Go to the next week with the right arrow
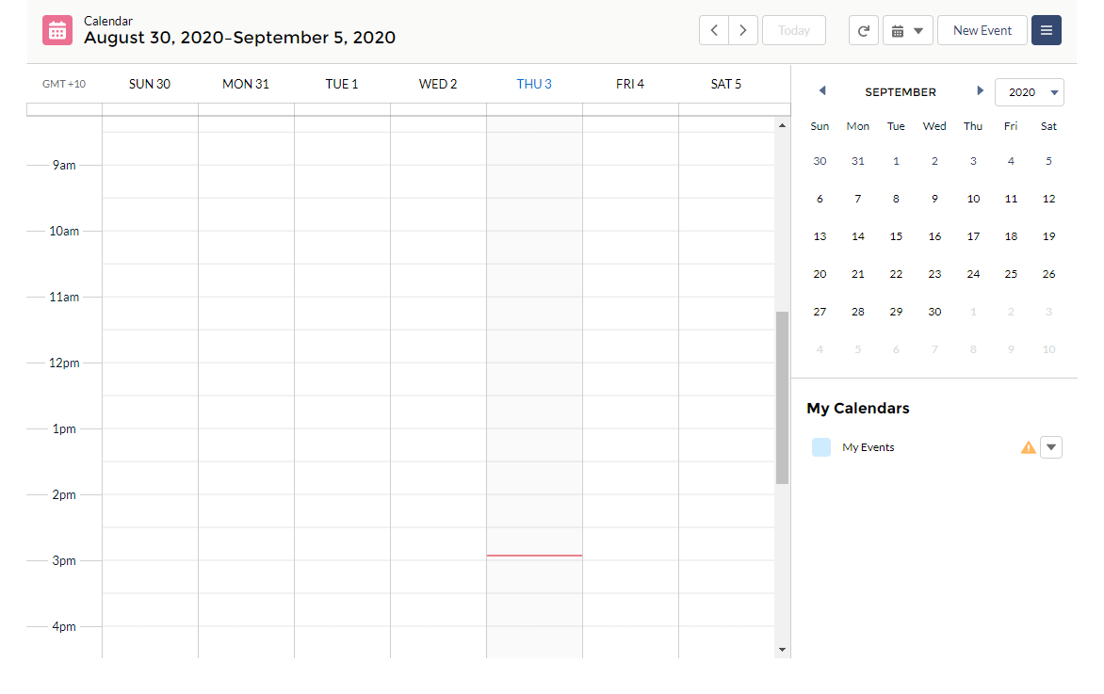The height and width of the screenshot is (694, 1104). pos(743,29)
